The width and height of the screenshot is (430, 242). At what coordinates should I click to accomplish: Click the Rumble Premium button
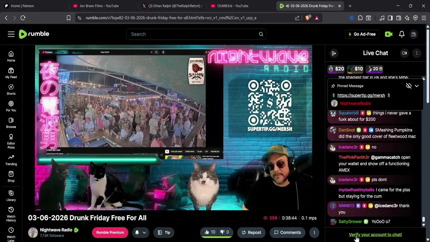tap(110, 232)
